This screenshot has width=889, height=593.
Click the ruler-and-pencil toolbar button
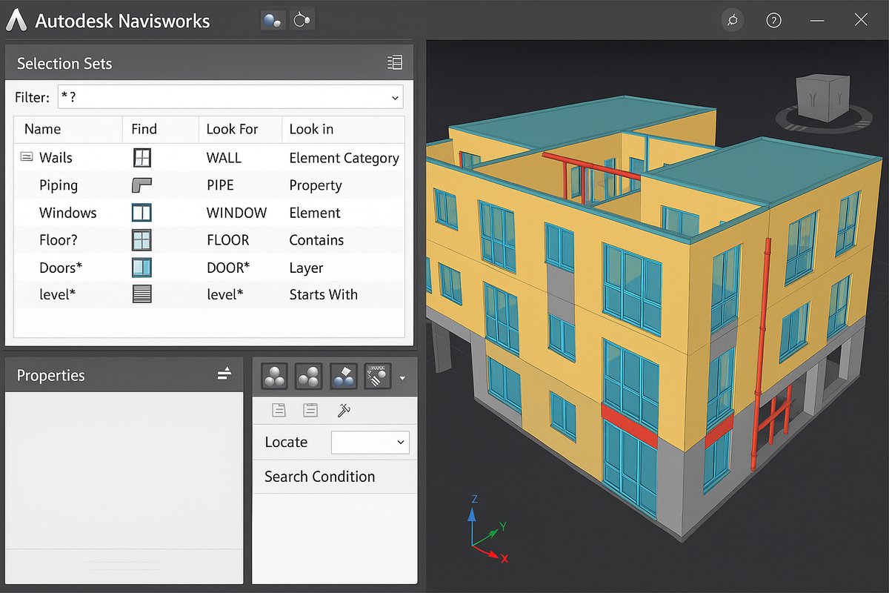378,377
